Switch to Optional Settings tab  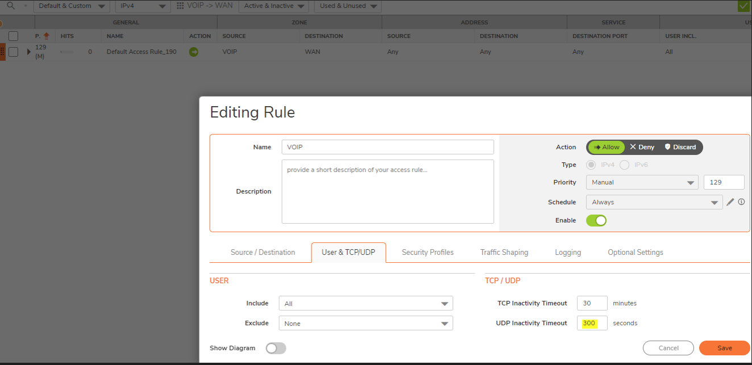coord(635,252)
